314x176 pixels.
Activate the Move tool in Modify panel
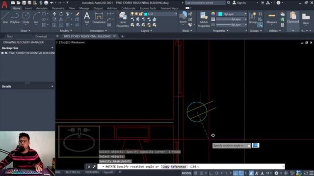pos(54,14)
